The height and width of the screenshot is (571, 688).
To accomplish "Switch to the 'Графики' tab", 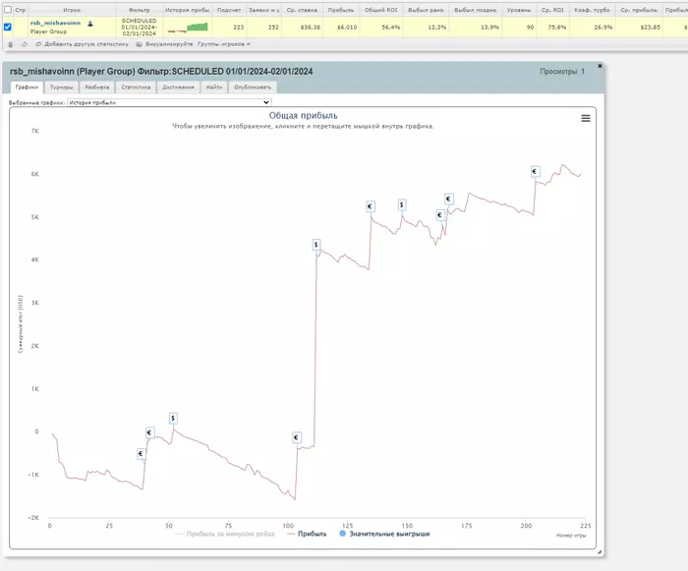I will click(27, 86).
